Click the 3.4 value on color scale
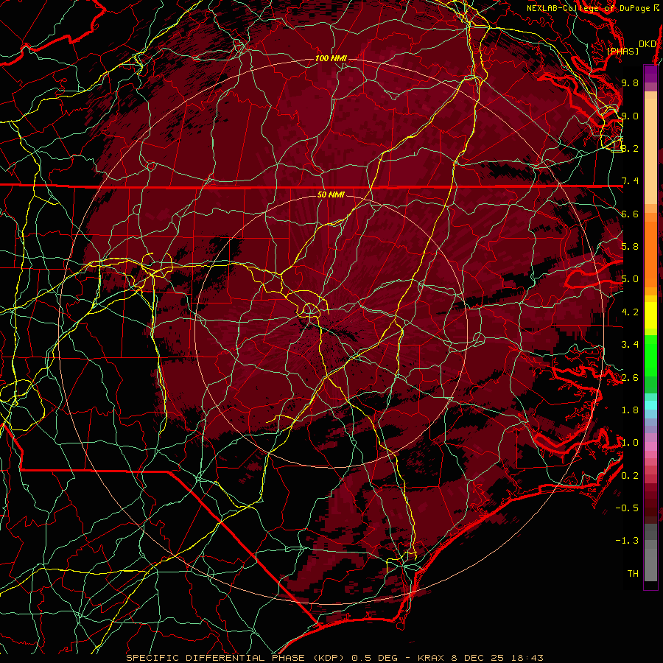 click(630, 345)
